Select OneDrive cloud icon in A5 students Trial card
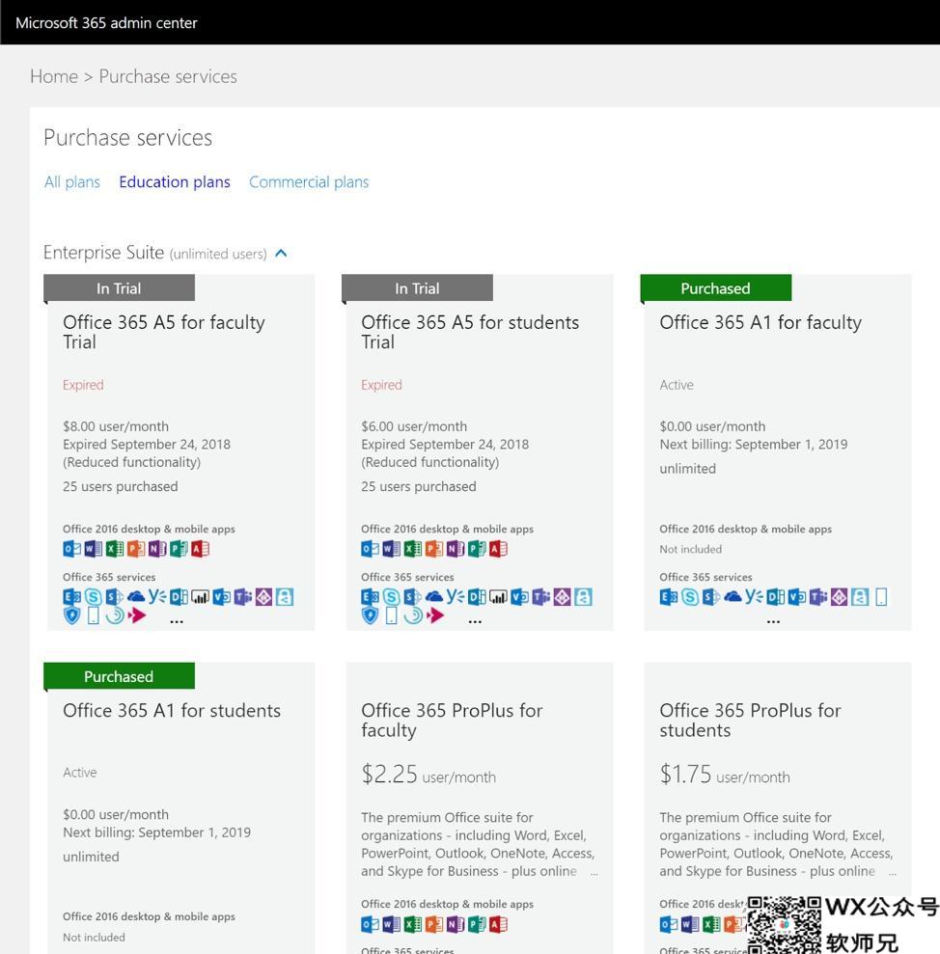940x954 pixels. coord(434,597)
